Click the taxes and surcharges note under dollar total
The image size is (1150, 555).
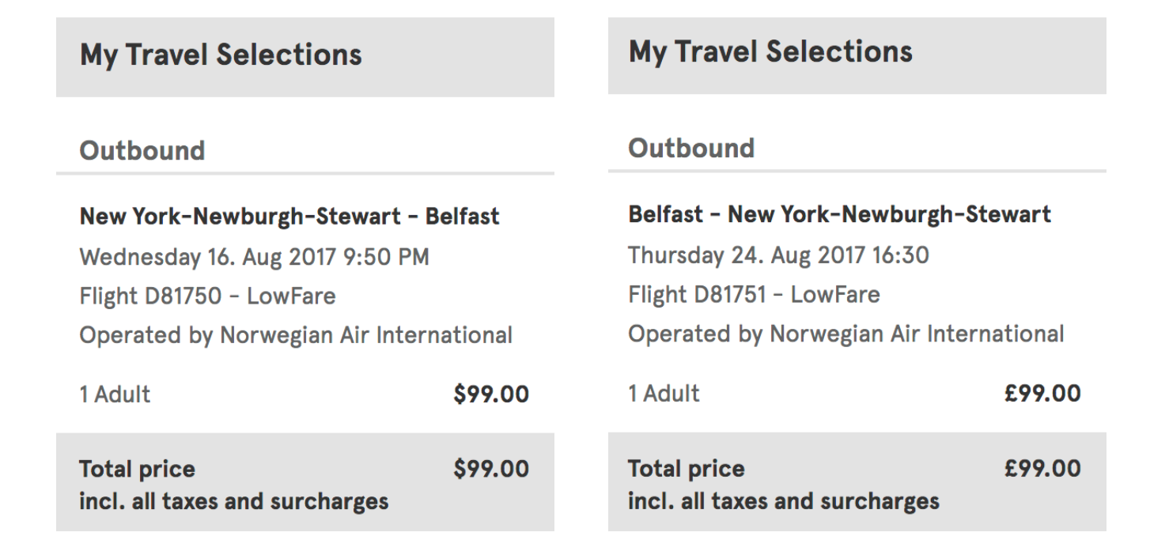[233, 501]
